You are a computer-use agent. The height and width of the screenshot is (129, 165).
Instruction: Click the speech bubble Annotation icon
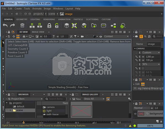104,26
